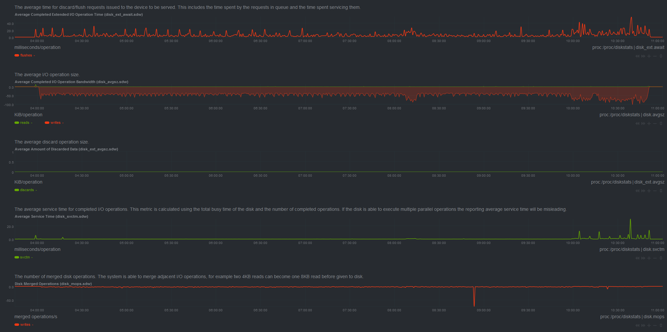Zoom in on the disk_mops.sdw merged operations chart
Image resolution: width=667 pixels, height=332 pixels.
pos(649,325)
